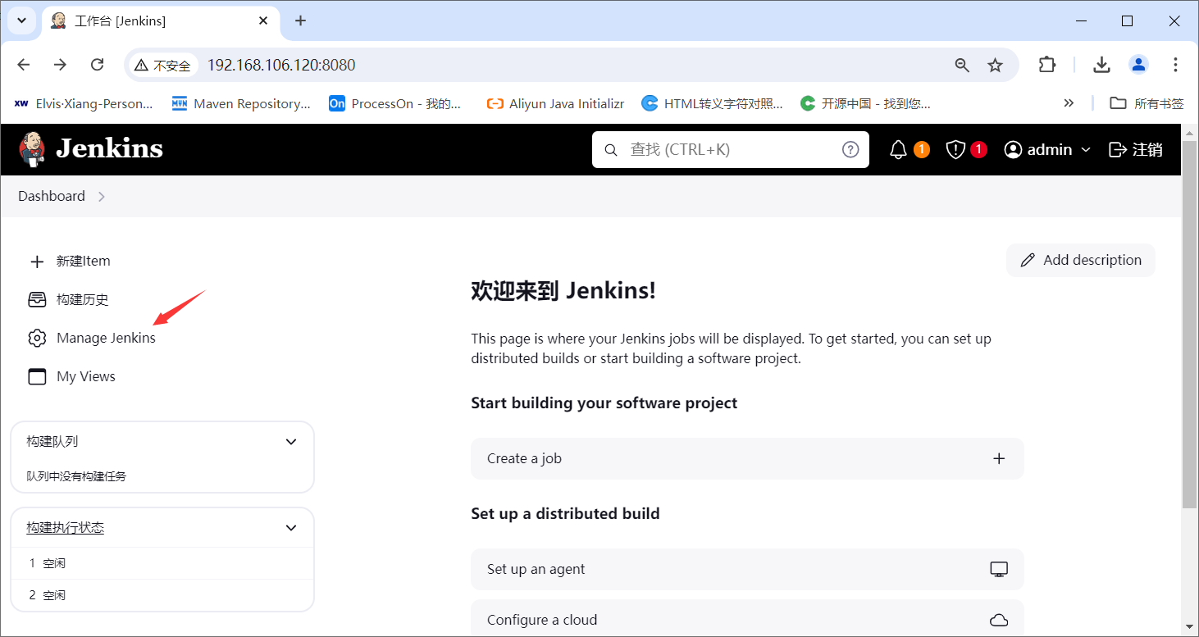Click the zoom magnifier icon in address bar

[x=963, y=65]
